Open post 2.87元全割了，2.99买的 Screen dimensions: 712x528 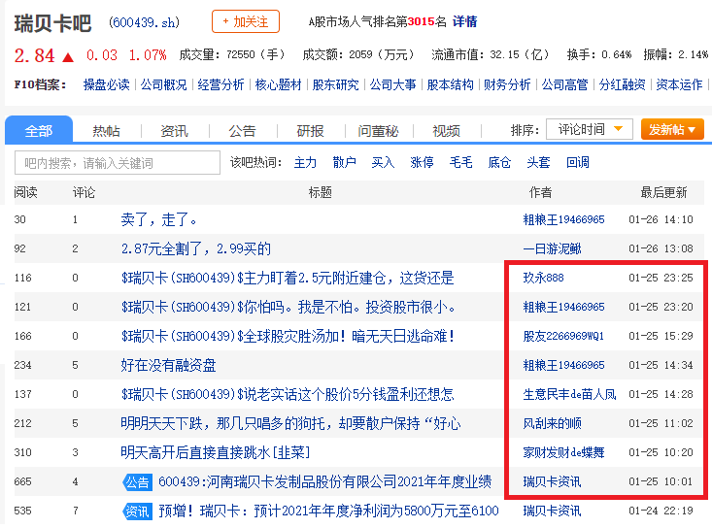(x=195, y=248)
